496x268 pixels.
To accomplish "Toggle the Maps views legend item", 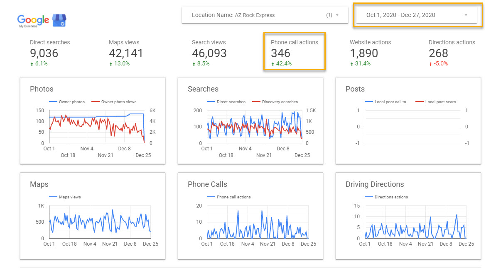I will coord(65,197).
